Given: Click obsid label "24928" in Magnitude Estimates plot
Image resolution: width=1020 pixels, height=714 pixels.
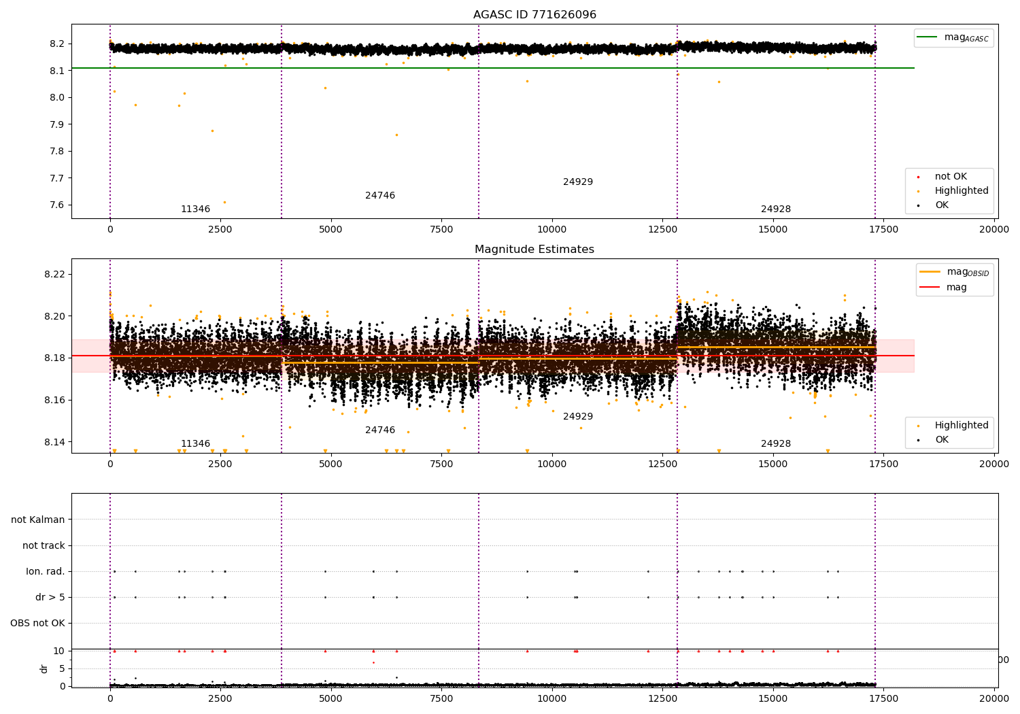Looking at the screenshot, I should pos(776,444).
